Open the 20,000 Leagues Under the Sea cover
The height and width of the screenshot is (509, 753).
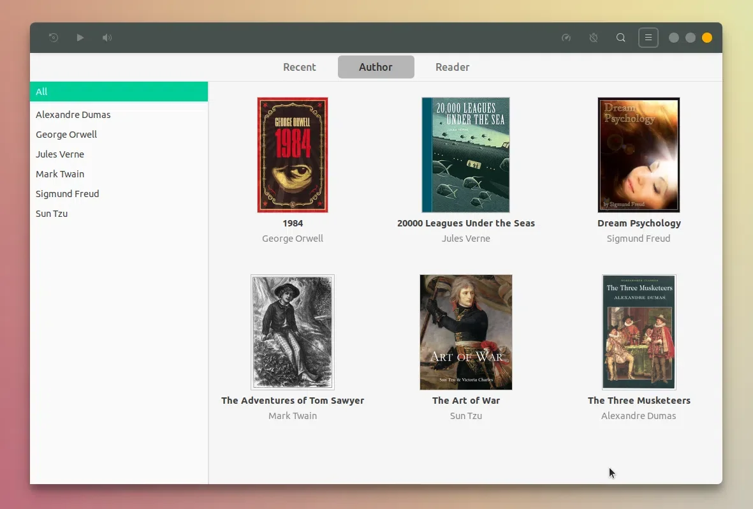(x=466, y=155)
